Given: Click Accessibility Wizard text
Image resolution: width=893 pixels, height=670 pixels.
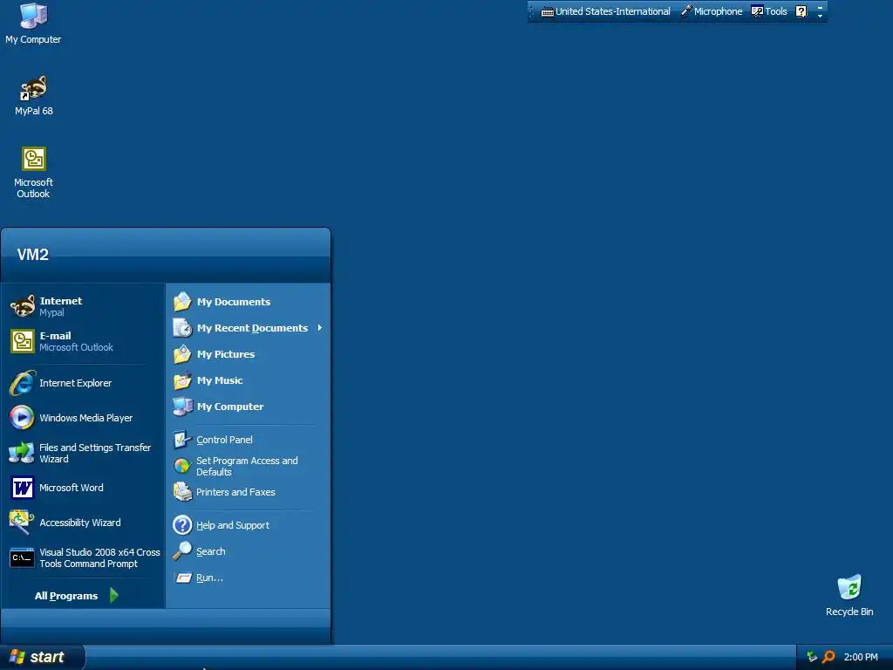Looking at the screenshot, I should [79, 523].
